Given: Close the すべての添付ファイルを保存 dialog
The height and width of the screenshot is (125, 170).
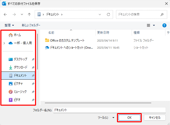Looking at the screenshot, I should [x=166, y=4].
